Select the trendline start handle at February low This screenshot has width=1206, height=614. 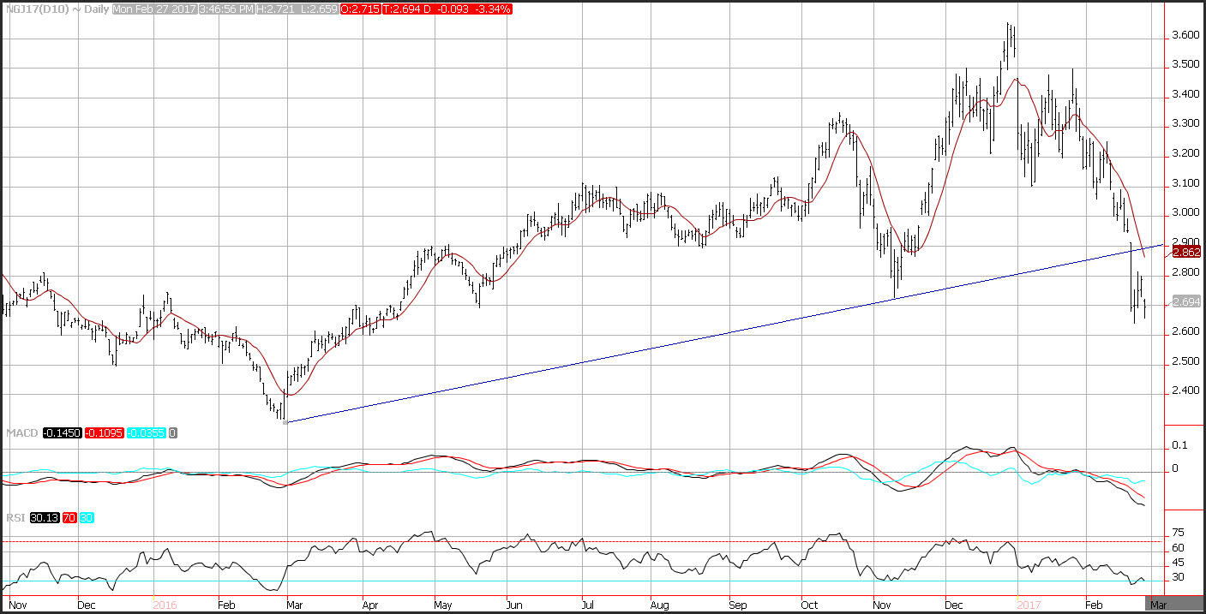click(x=285, y=422)
